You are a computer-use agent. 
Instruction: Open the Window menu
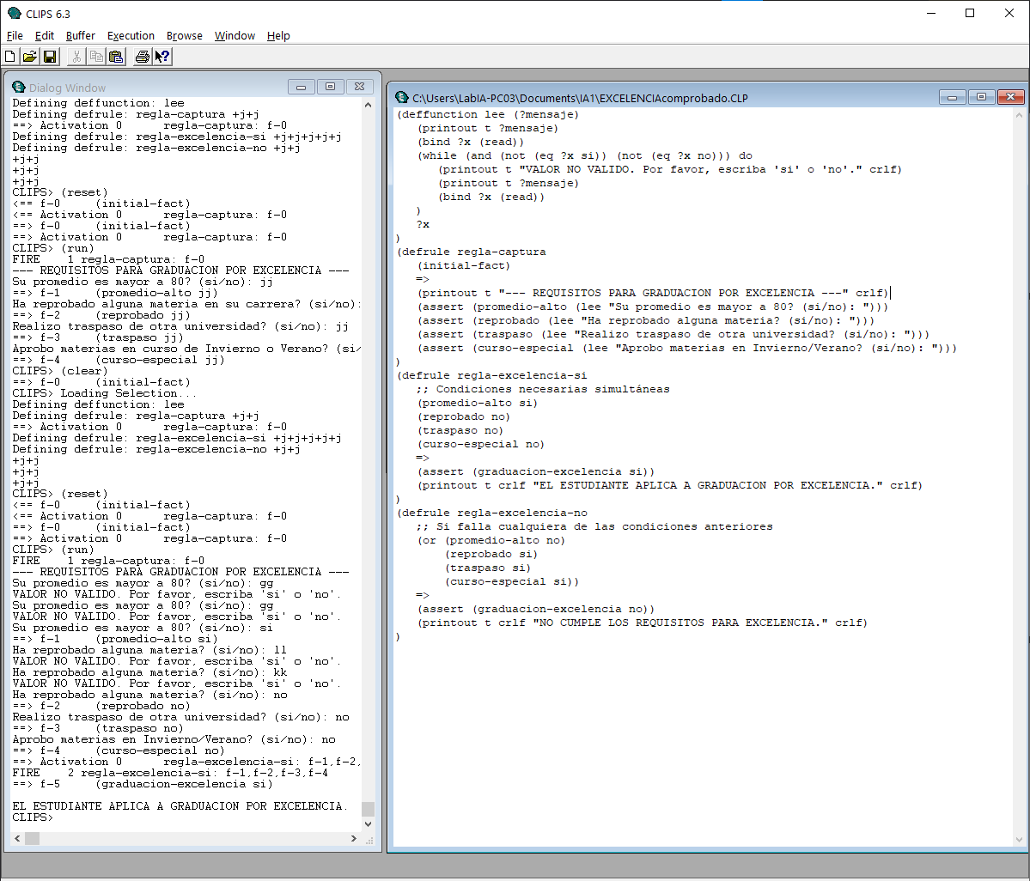(235, 35)
